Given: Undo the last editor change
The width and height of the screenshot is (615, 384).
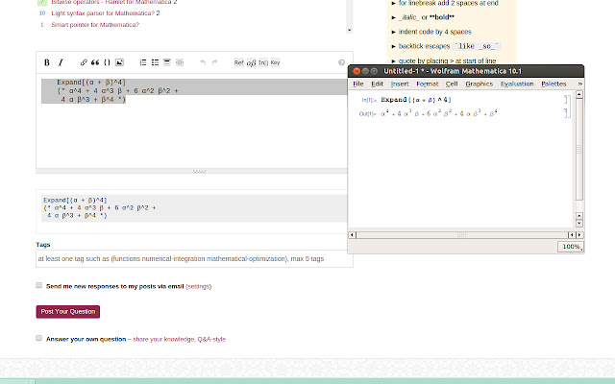Looking at the screenshot, I should pyautogui.click(x=203, y=62).
